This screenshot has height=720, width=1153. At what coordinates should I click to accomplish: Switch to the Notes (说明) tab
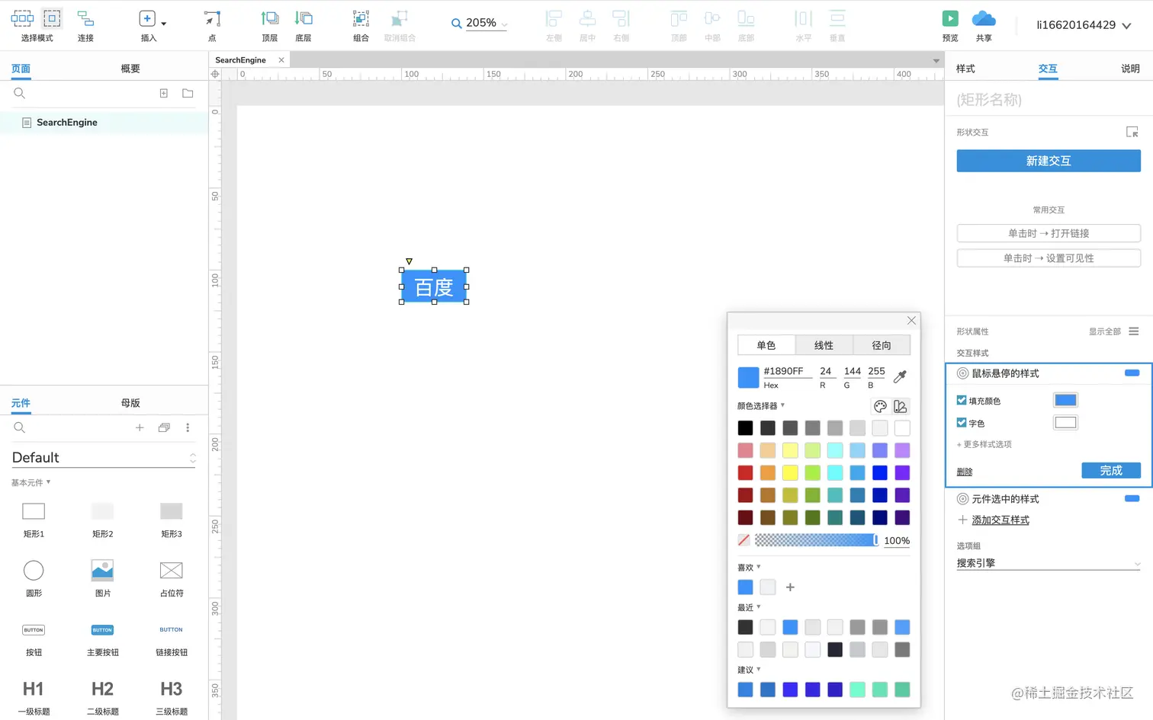1130,69
